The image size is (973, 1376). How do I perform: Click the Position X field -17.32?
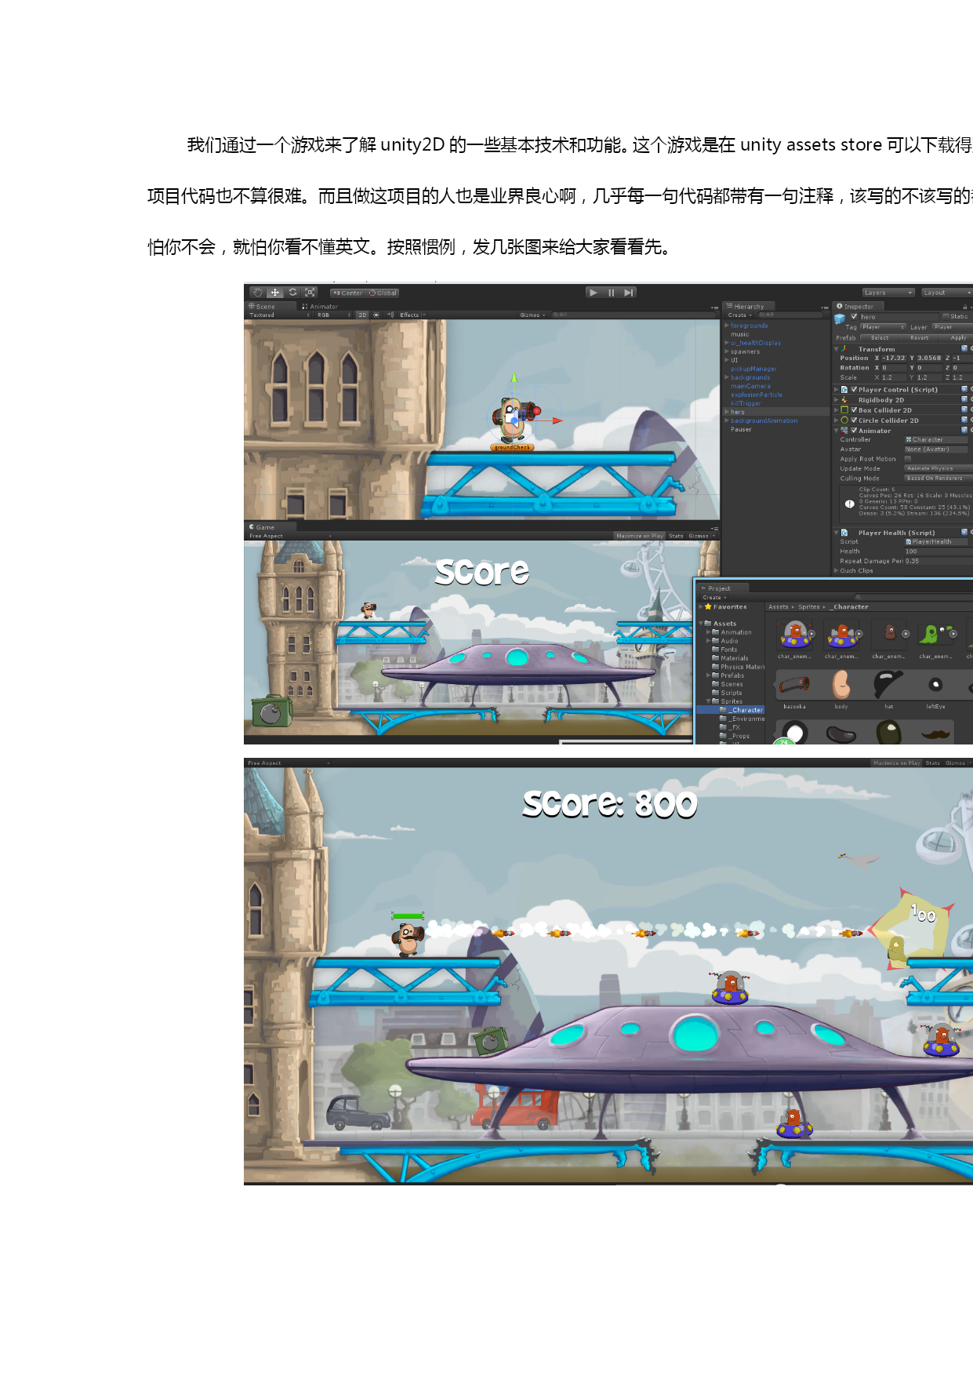tap(895, 358)
